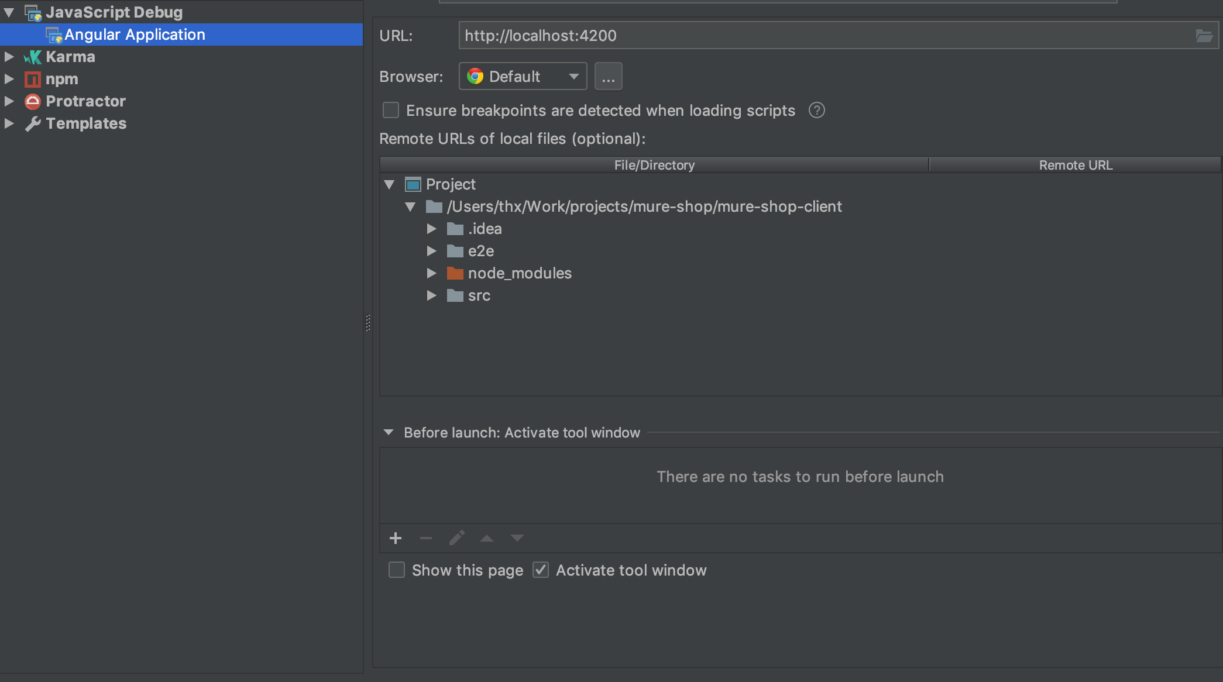The height and width of the screenshot is (682, 1223).
Task: Collapse the Before launch section
Action: [389, 433]
